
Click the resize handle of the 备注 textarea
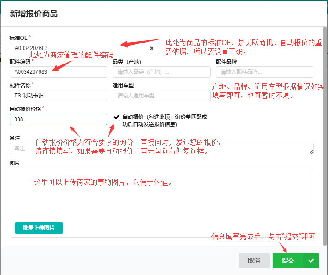[311, 151]
